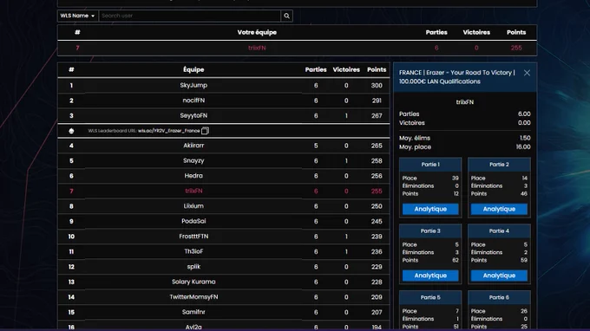Open Analytique for Partie 4
590x331 pixels.
point(499,276)
